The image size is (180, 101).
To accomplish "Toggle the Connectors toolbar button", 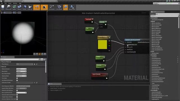I will (x=37, y=7).
